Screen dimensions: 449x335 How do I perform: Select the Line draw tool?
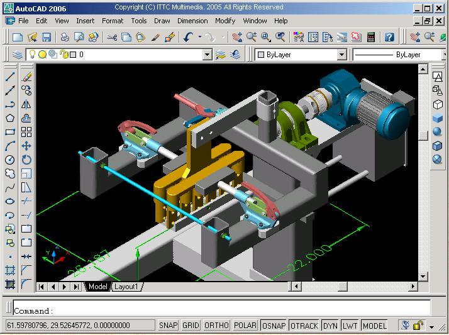tap(10, 77)
